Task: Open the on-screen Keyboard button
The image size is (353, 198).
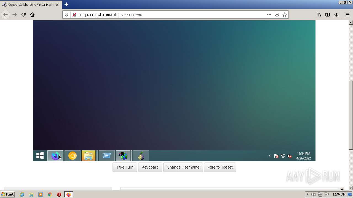Action: click(x=150, y=167)
